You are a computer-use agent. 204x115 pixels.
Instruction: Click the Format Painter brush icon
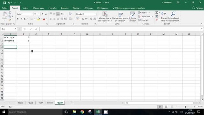pyautogui.click(x=10, y=20)
